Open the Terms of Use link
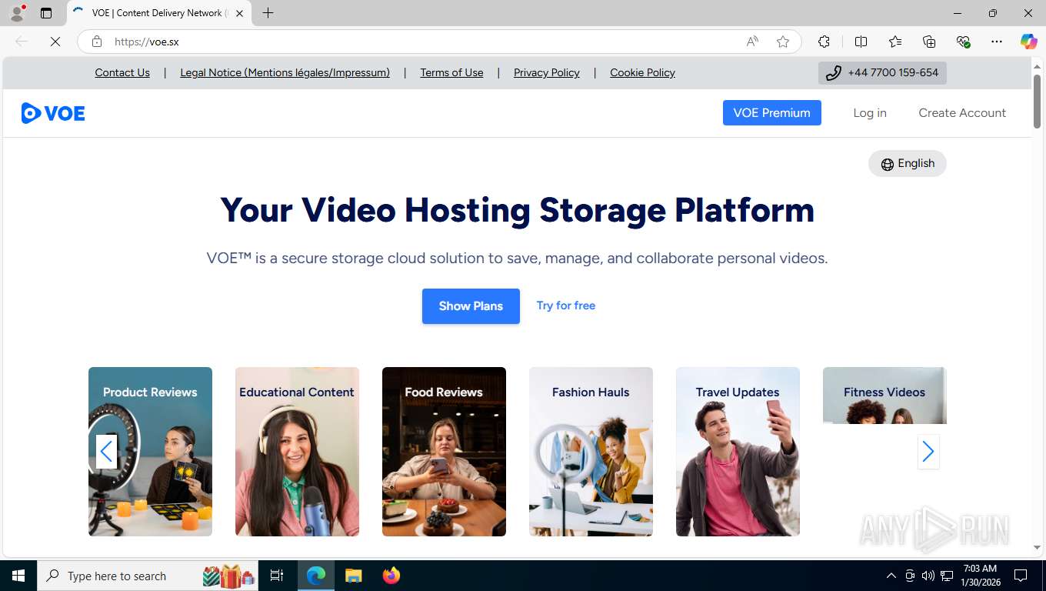Viewport: 1046px width, 591px height. (x=451, y=72)
